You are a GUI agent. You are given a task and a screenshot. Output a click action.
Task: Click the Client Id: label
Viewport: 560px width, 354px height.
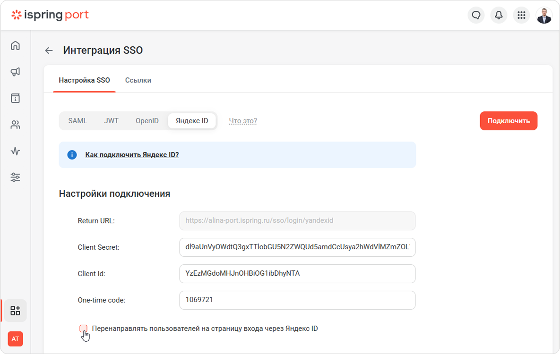point(91,274)
